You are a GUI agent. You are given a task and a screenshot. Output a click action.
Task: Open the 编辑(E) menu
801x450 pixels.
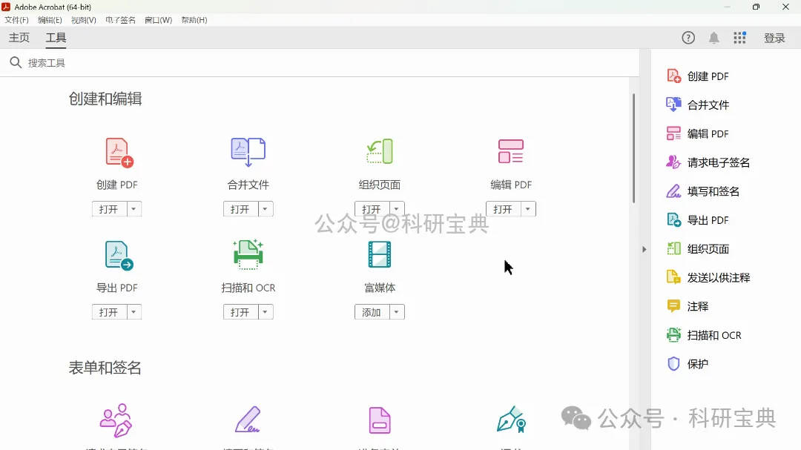pos(50,20)
